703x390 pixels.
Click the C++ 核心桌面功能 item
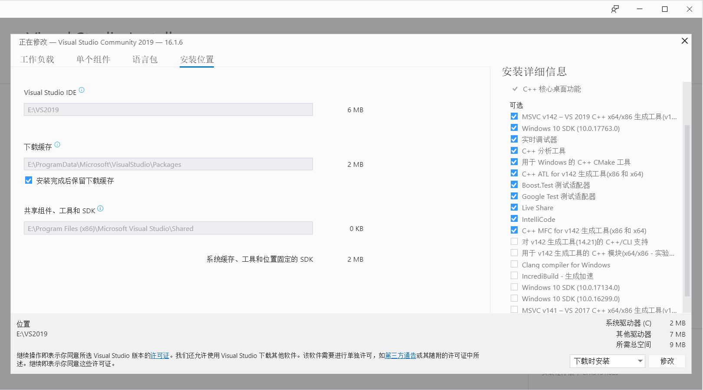[x=552, y=89]
